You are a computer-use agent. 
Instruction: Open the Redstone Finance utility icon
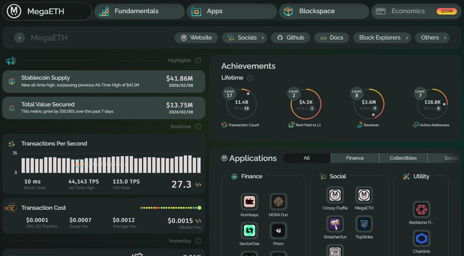pyautogui.click(x=421, y=210)
